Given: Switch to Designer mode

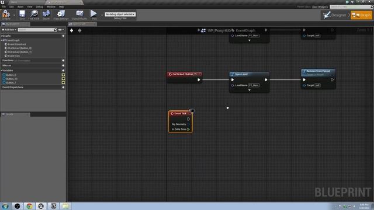Looking at the screenshot, I should (x=335, y=15).
